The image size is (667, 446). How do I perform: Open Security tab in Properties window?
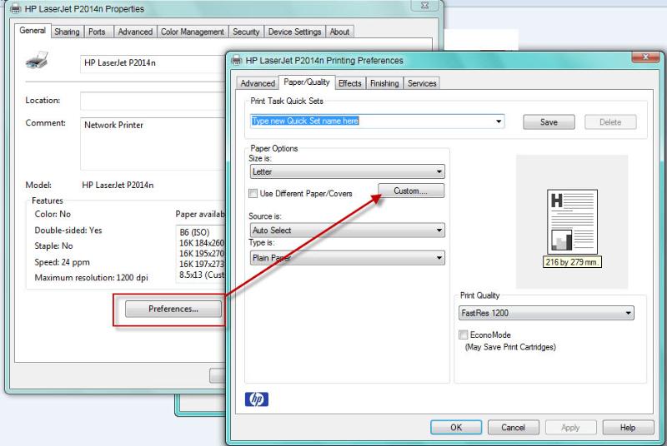(246, 32)
